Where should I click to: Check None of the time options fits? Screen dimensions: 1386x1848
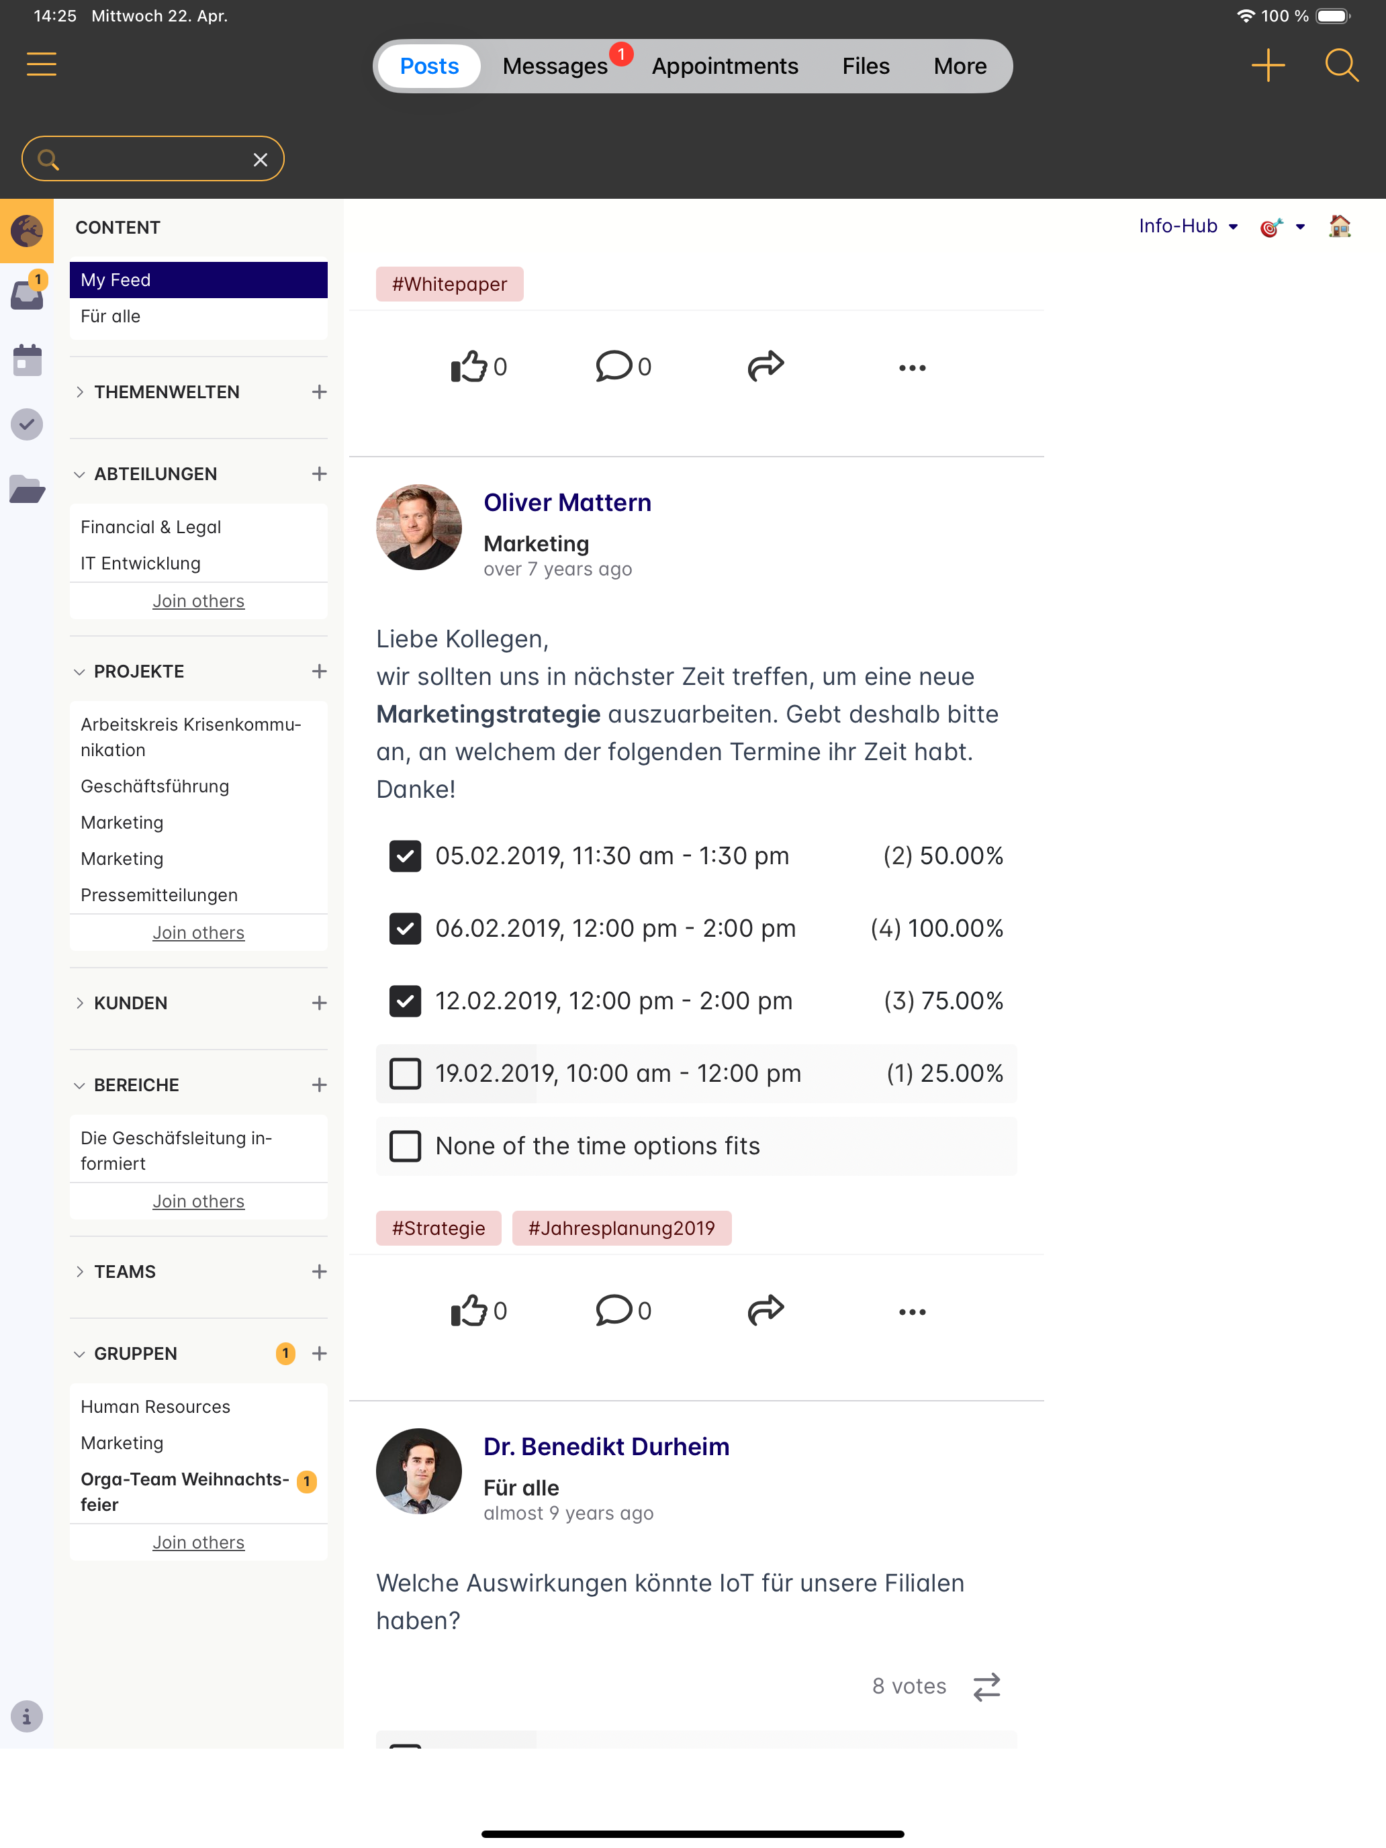pyautogui.click(x=405, y=1146)
